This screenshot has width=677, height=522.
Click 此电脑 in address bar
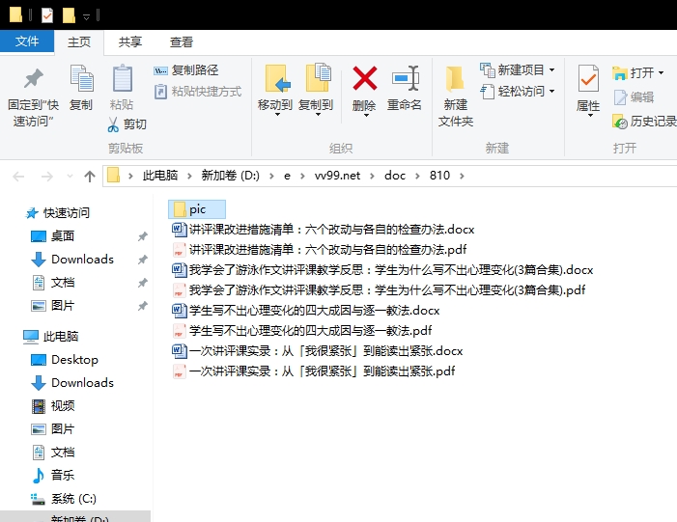pos(160,176)
